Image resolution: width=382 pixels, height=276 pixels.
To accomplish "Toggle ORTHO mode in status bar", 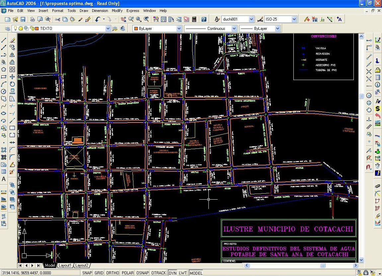I will point(113,273).
